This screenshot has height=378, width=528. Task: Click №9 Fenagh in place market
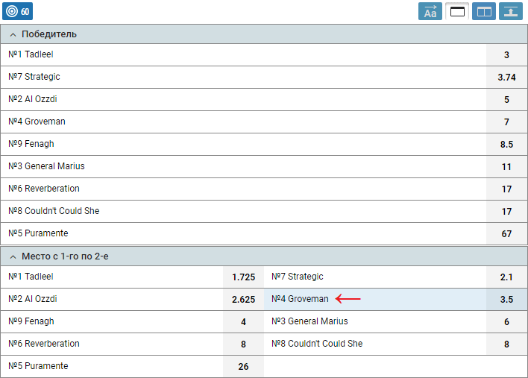31,321
